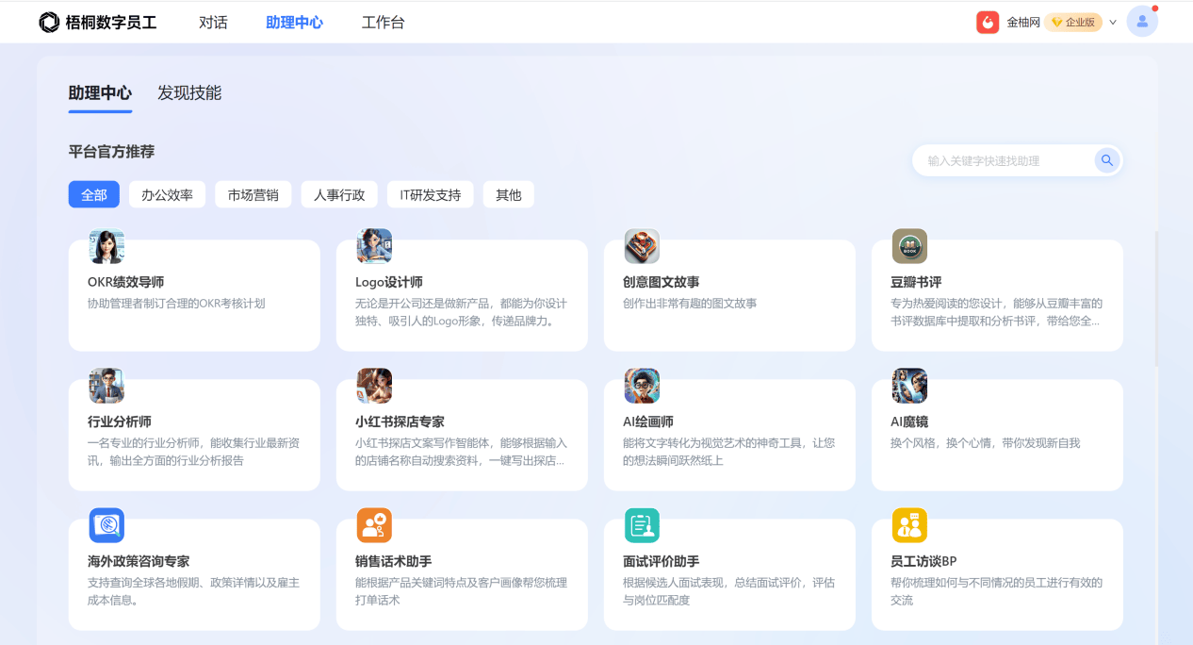Open the Logo设计师 assistant icon
Image resolution: width=1193 pixels, height=645 pixels.
tap(374, 247)
